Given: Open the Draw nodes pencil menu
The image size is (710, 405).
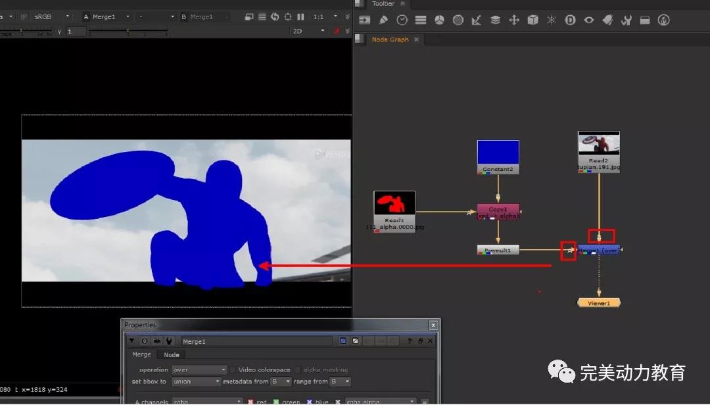Looking at the screenshot, I should [383, 20].
